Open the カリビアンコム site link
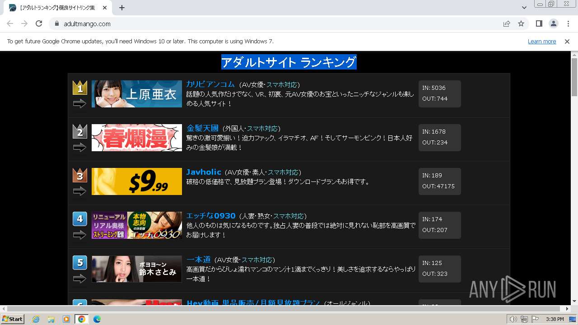Image resolution: width=578 pixels, height=325 pixels. [x=210, y=84]
